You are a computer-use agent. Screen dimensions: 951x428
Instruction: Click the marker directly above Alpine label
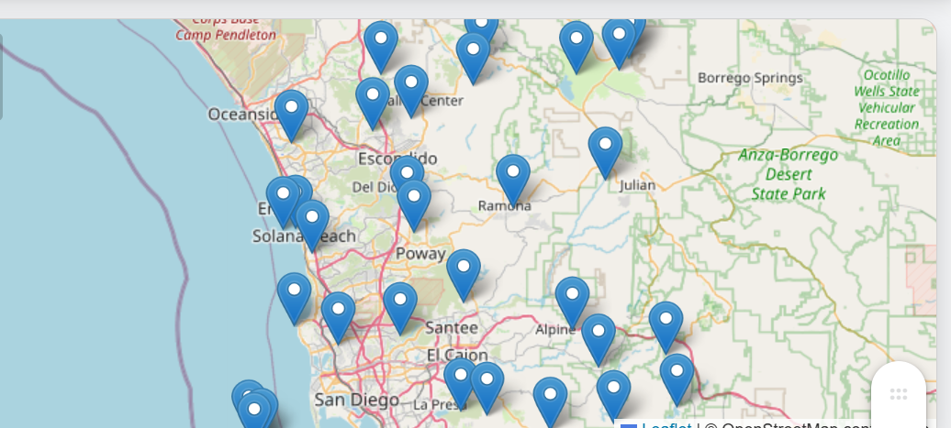(572, 302)
